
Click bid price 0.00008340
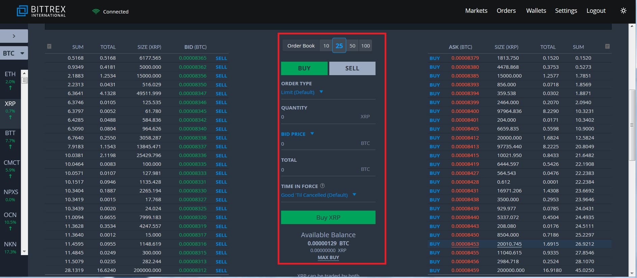193,129
